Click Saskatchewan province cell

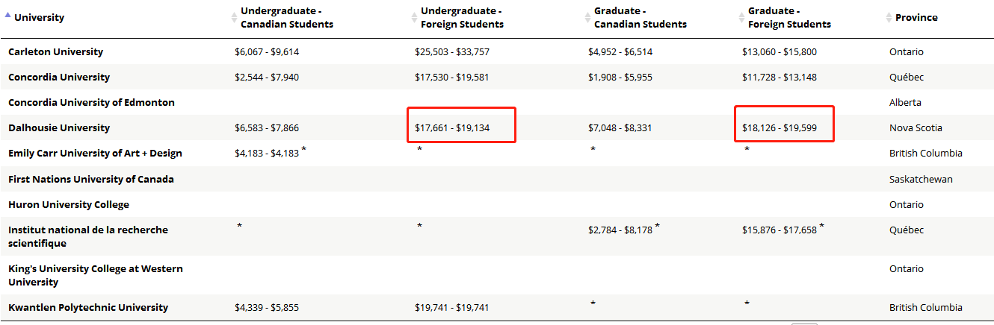921,179
